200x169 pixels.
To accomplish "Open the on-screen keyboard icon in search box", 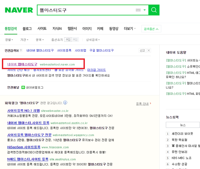I will pyautogui.click(x=138, y=10).
